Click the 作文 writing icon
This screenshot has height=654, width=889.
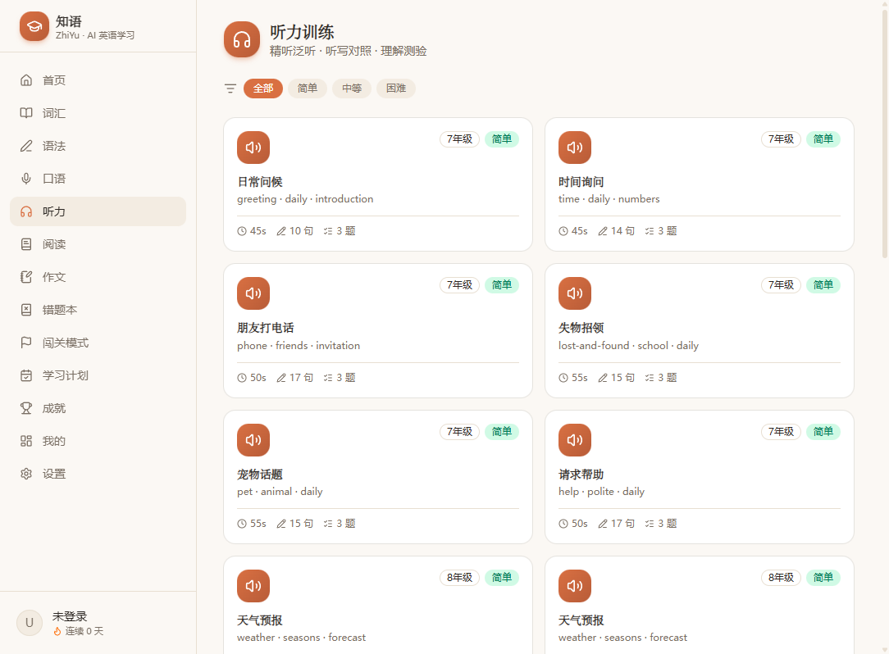coord(26,277)
